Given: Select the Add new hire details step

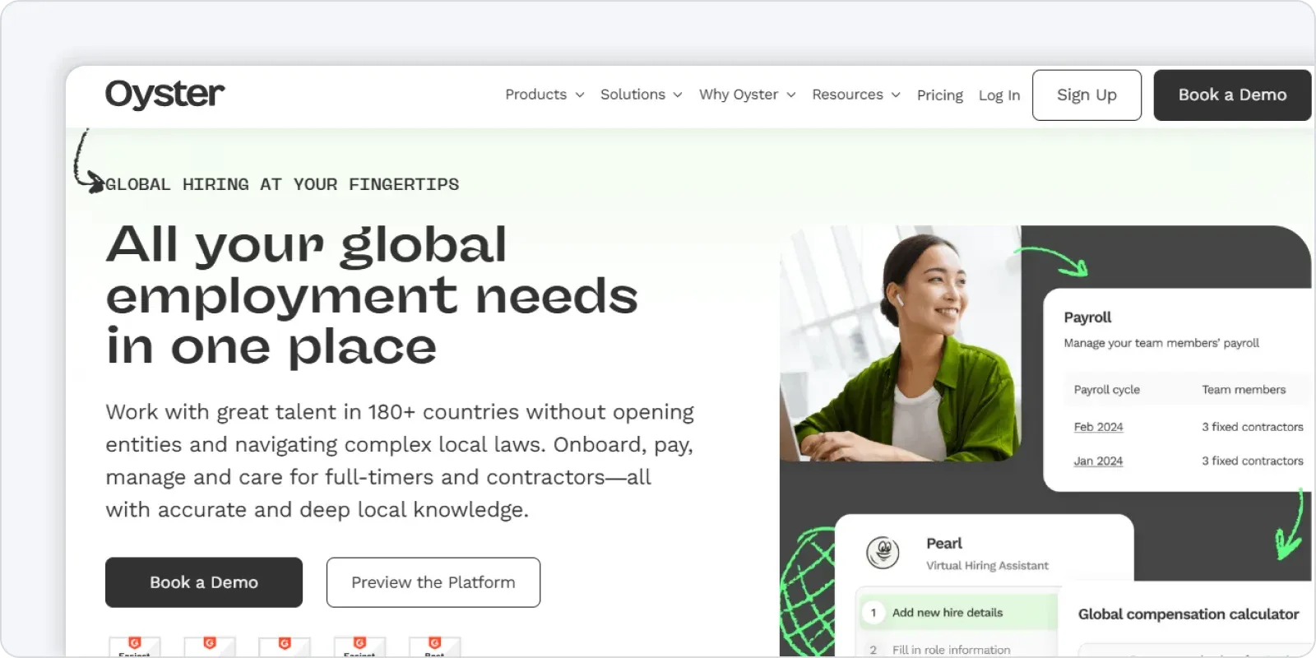Looking at the screenshot, I should coord(958,613).
